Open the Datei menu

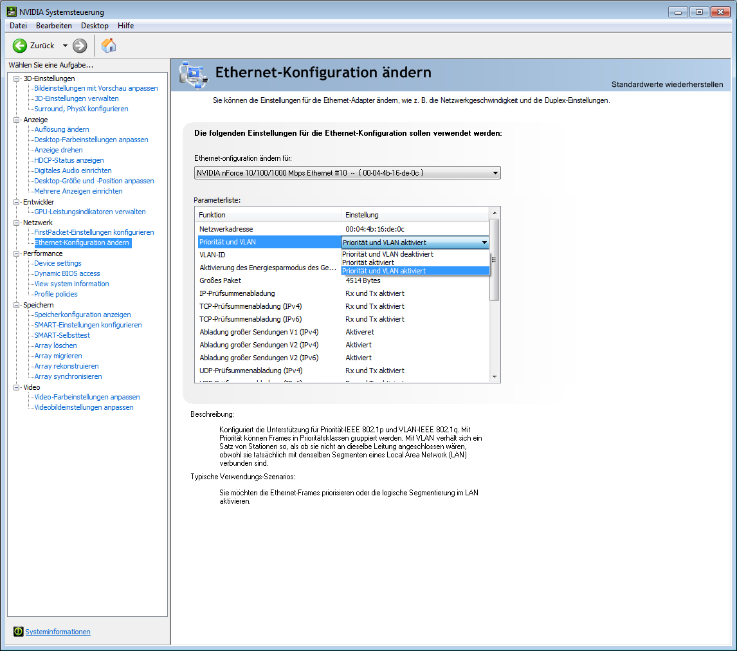19,25
